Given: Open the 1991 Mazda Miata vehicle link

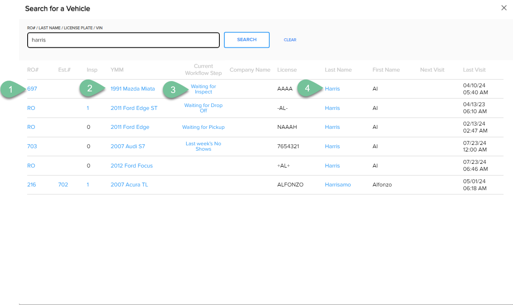Looking at the screenshot, I should click(132, 89).
